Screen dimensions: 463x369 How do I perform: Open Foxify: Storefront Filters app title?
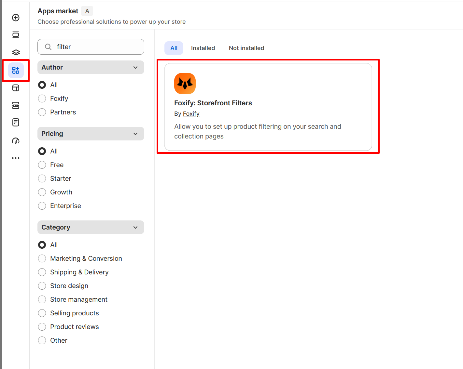pyautogui.click(x=213, y=103)
